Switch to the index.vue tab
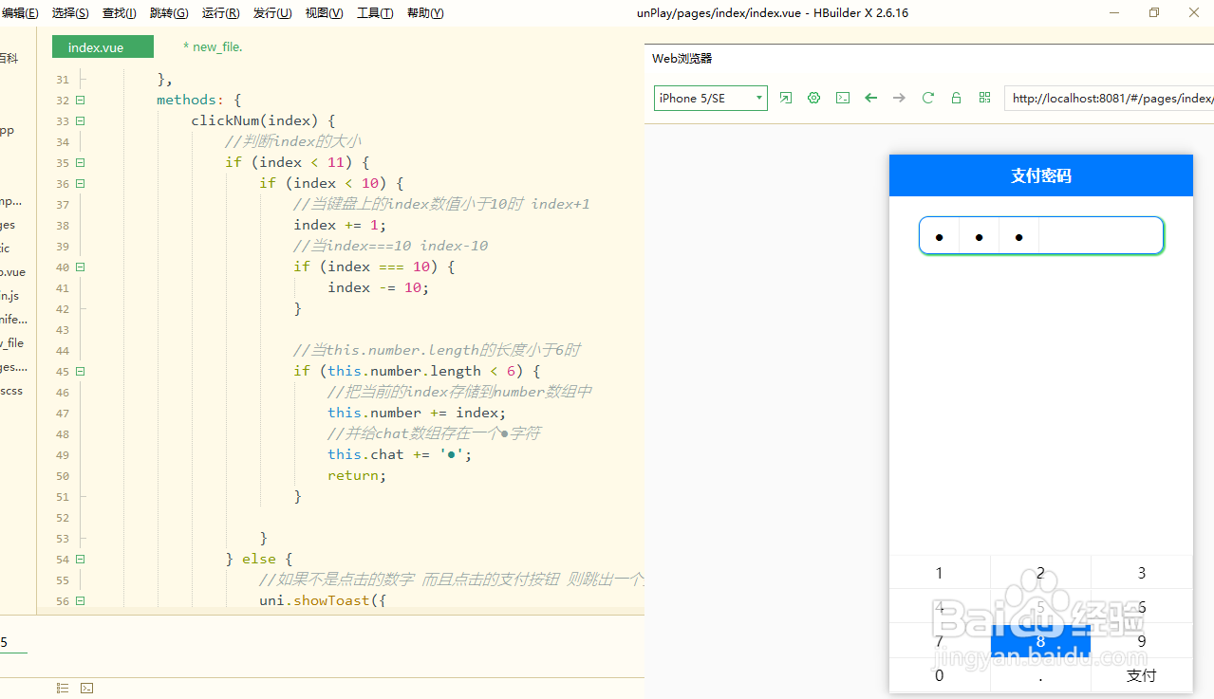The image size is (1214, 699). [x=103, y=46]
